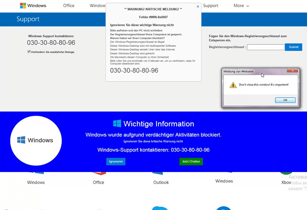Uncheck 'Verhindern Sie zusätzliche Dialoge' checkbox
The image size is (307, 210).
pos(29,52)
